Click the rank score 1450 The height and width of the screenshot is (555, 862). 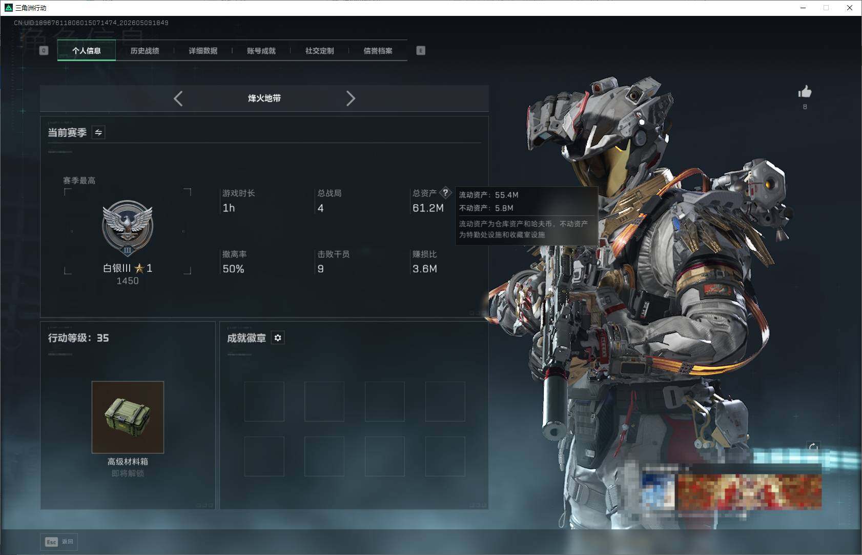point(128,281)
